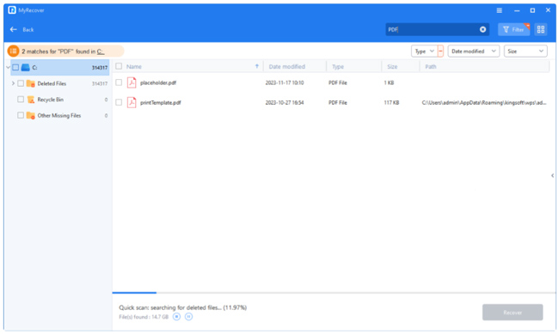Click the 117 KB size value
Viewport: 559px width, 334px height.
coord(391,102)
